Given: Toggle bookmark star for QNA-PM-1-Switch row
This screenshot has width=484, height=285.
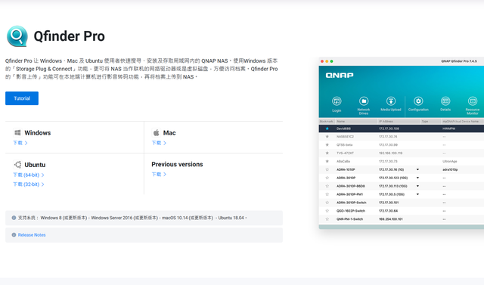Looking at the screenshot, I should [327, 219].
